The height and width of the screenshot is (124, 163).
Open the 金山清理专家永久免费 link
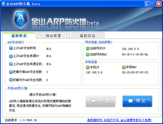120,120
